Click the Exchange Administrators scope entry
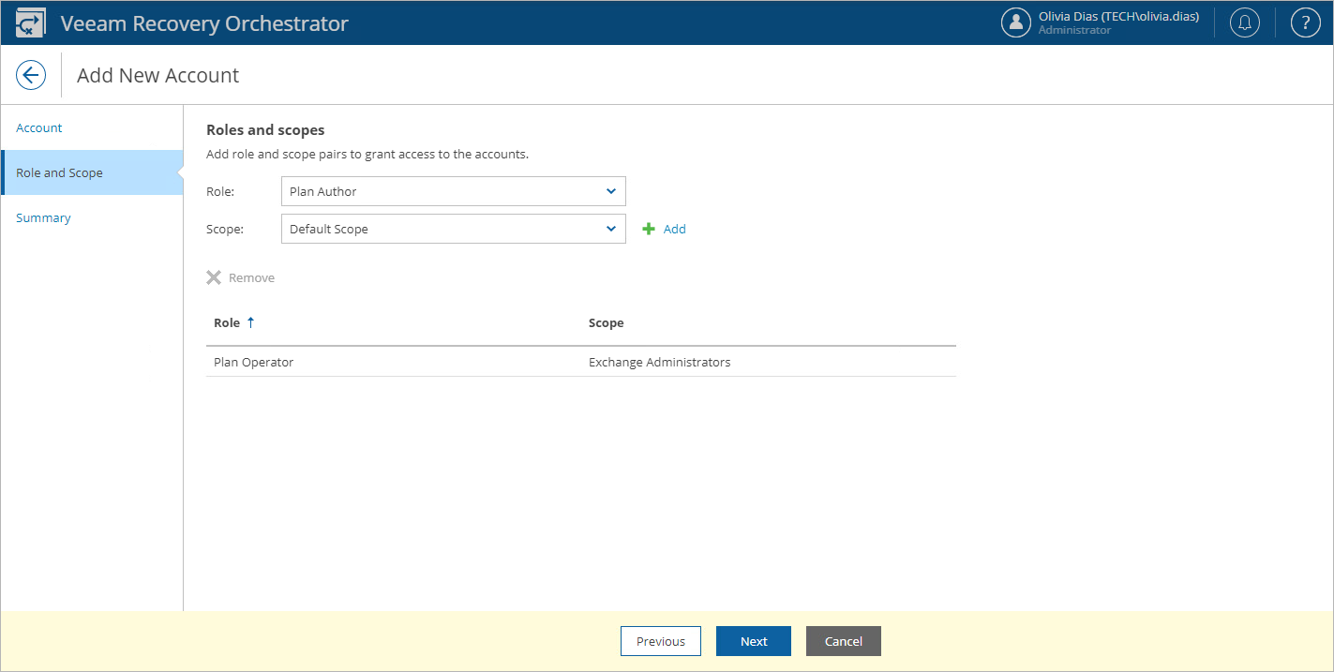This screenshot has width=1334, height=672. 660,361
